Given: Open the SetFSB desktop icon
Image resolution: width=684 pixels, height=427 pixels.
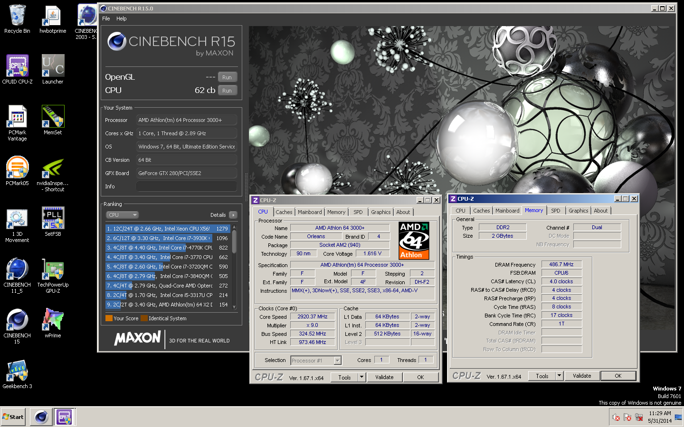Looking at the screenshot, I should (53, 222).
